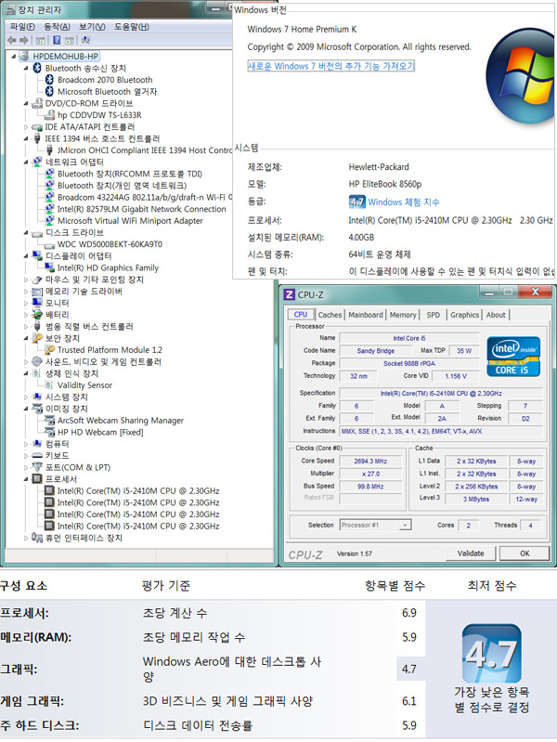Switch to the About tab in CPU-Z
557x742 pixels.
click(496, 315)
